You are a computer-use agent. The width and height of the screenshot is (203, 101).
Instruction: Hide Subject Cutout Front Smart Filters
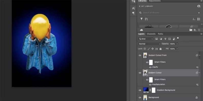click(x=147, y=62)
